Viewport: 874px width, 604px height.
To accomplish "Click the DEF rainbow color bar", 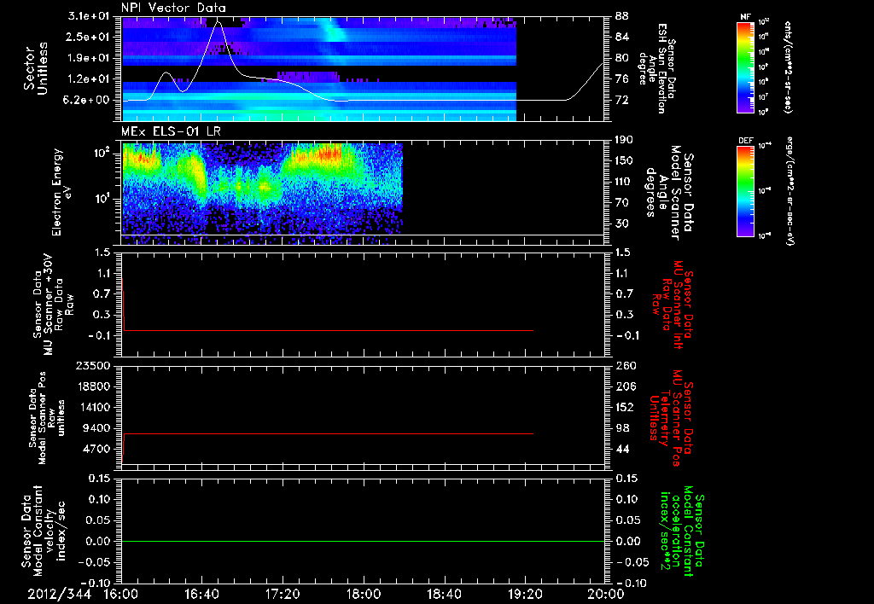I will click(x=746, y=191).
